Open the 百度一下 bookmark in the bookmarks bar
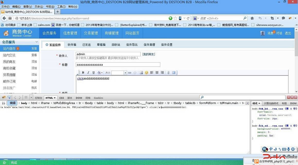Screen dimensions: 298x165 [65, 25]
